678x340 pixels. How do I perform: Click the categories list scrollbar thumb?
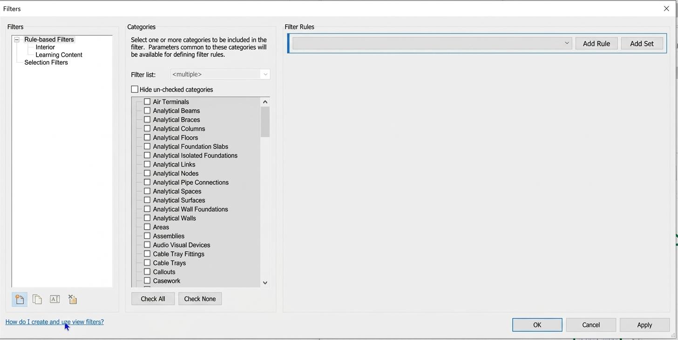pos(265,122)
